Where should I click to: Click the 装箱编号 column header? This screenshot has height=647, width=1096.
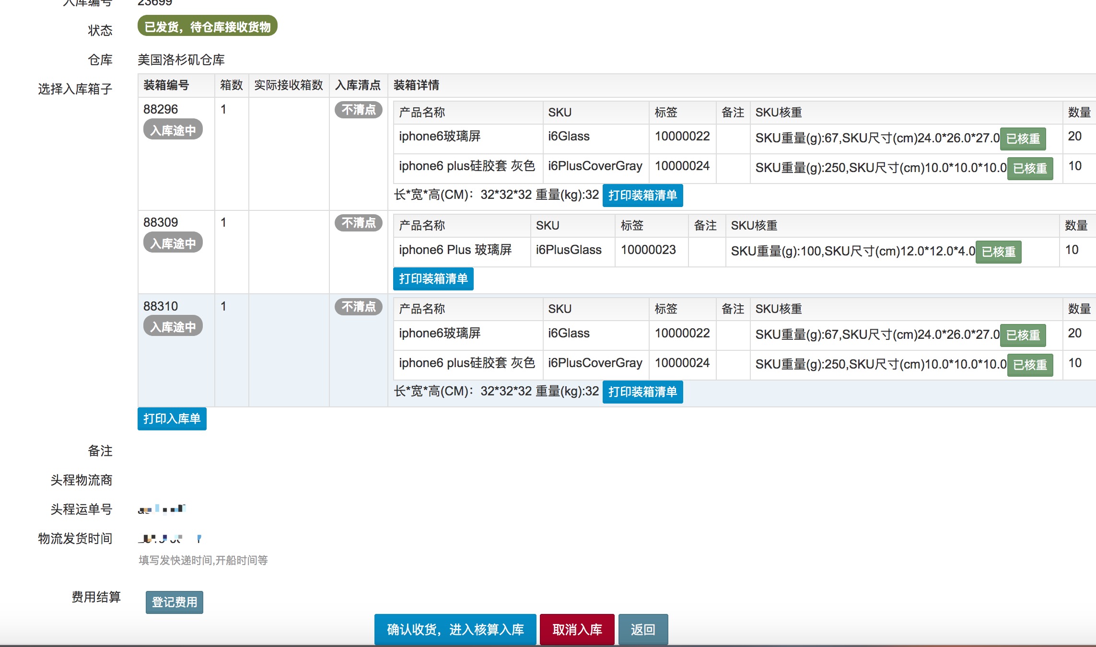click(166, 85)
